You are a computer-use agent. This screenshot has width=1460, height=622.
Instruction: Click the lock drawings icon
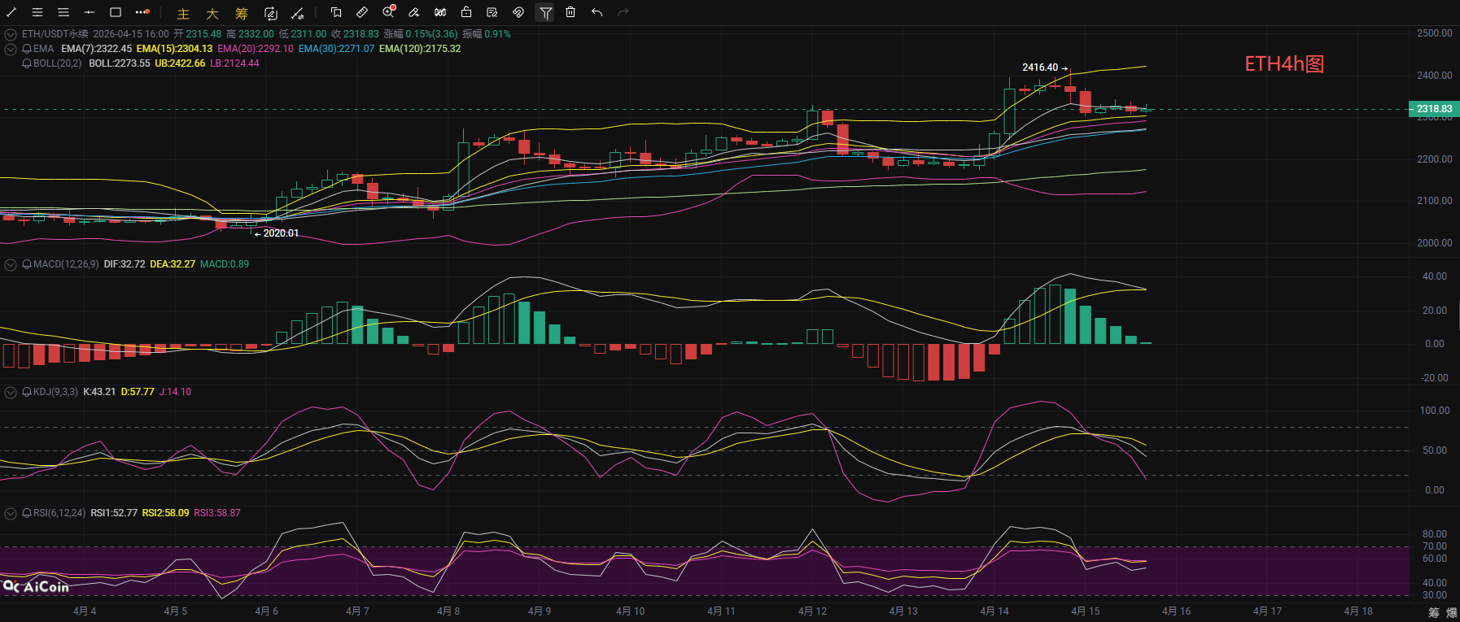[x=466, y=12]
